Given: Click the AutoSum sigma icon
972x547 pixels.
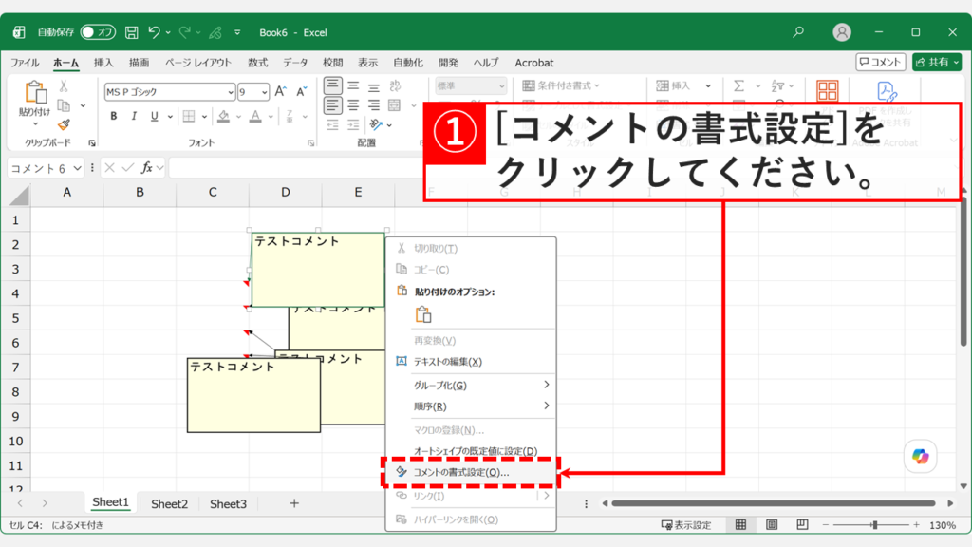Looking at the screenshot, I should click(738, 85).
